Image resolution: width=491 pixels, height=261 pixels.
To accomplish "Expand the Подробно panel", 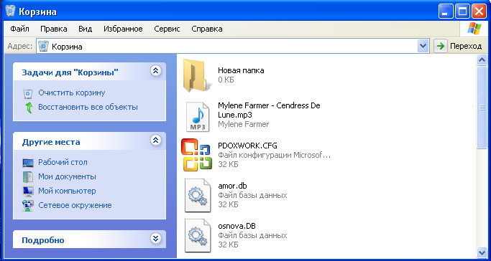I will pyautogui.click(x=155, y=239).
